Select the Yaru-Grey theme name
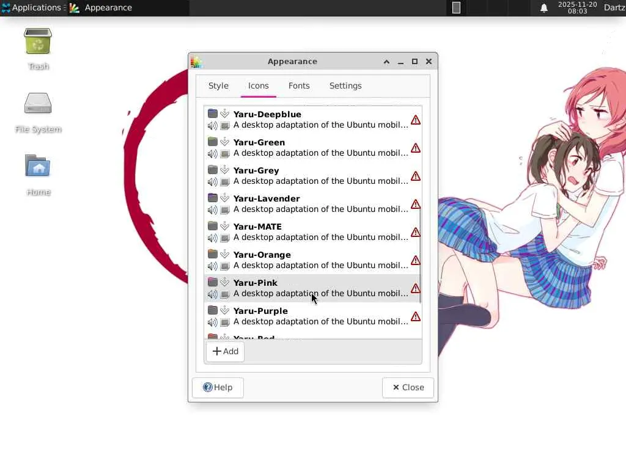 (x=256, y=171)
